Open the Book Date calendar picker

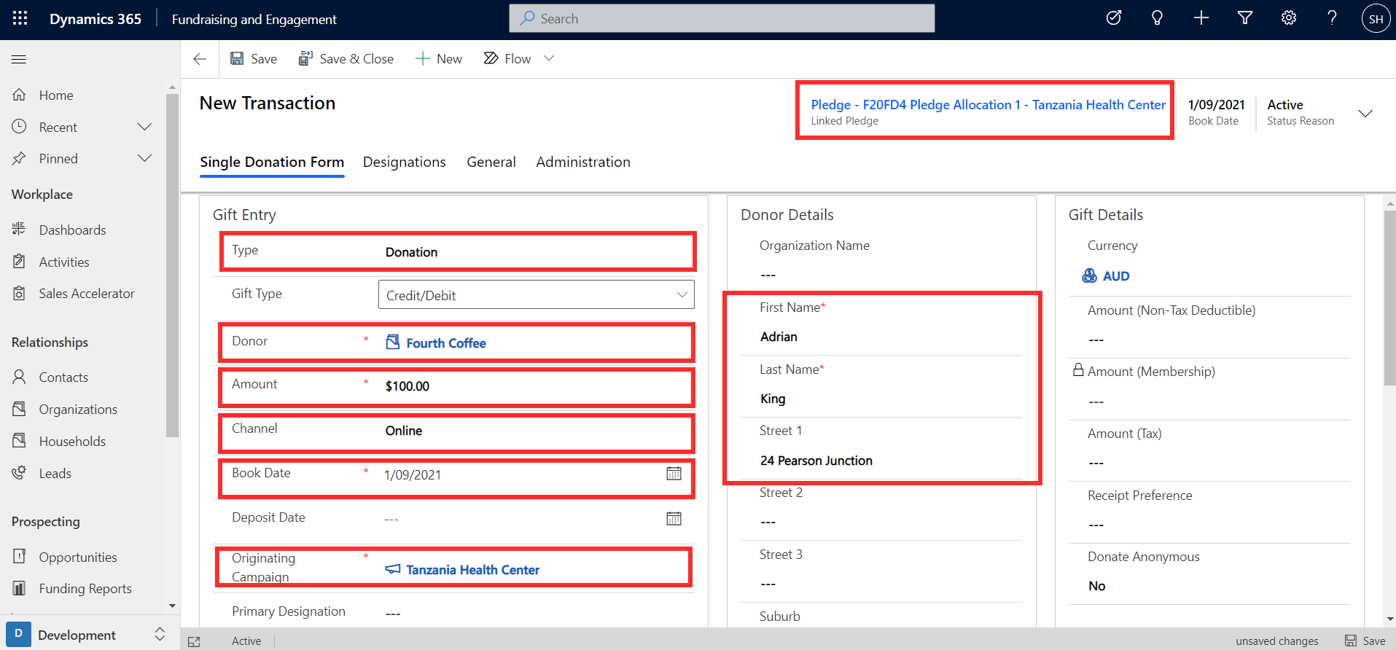[674, 474]
